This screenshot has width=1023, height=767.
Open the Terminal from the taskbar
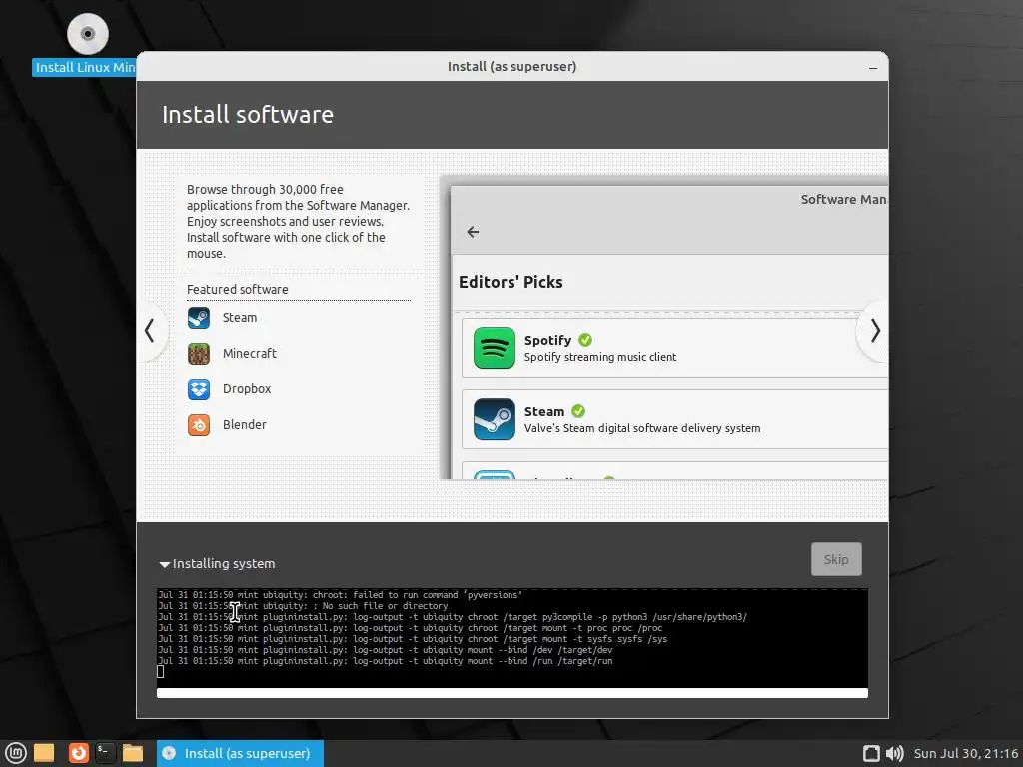pos(105,753)
